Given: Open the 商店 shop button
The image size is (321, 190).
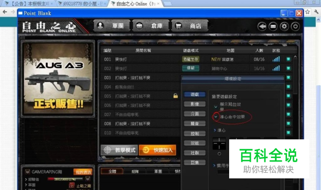Looking at the screenshot, I should tap(190, 26).
